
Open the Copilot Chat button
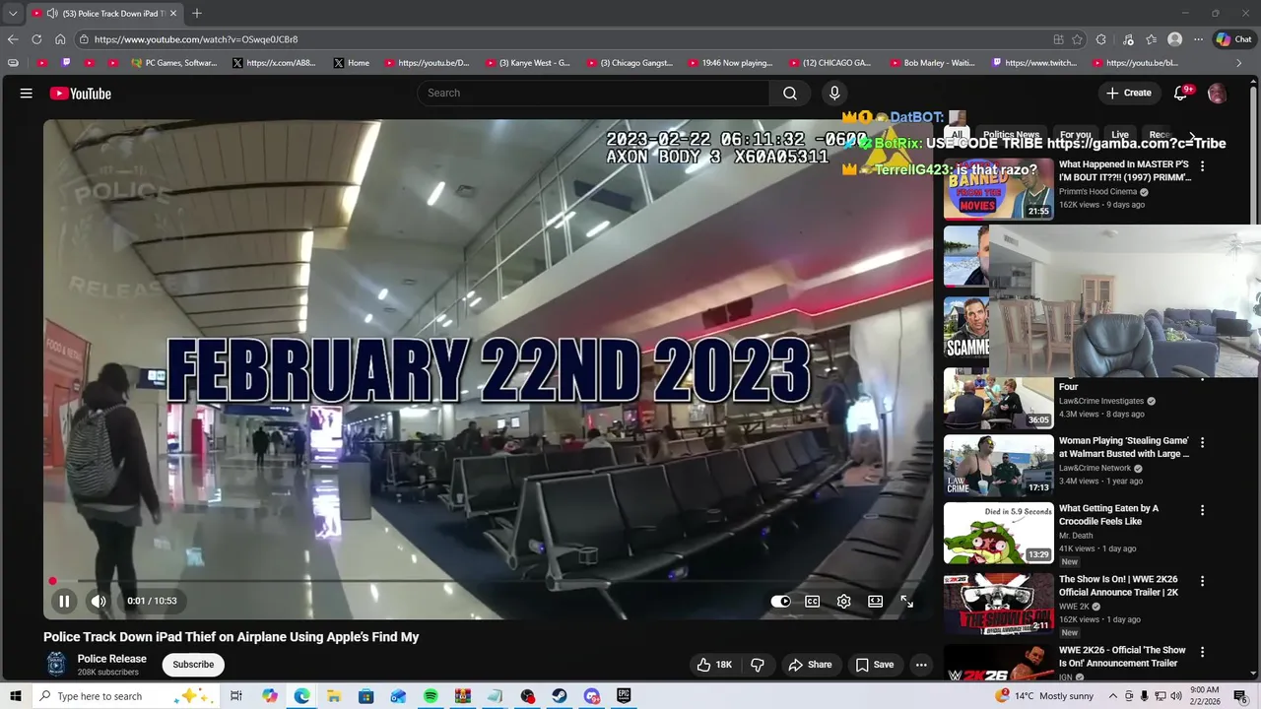pos(1233,39)
